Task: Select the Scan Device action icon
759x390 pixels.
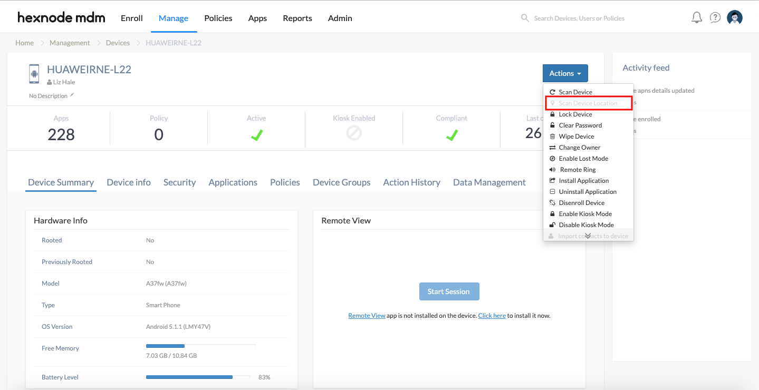Action: pyautogui.click(x=551, y=91)
